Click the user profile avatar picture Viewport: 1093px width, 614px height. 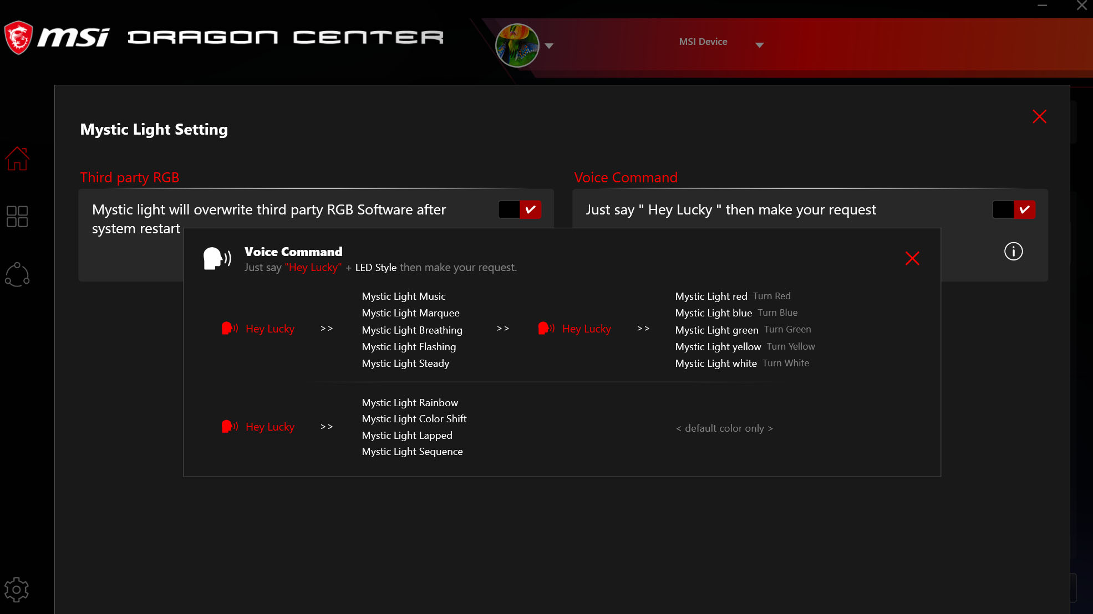(517, 45)
